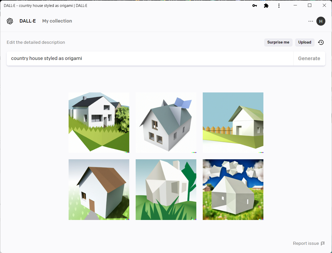The height and width of the screenshot is (253, 332).
Task: Open the My collection tab
Action: pos(57,21)
